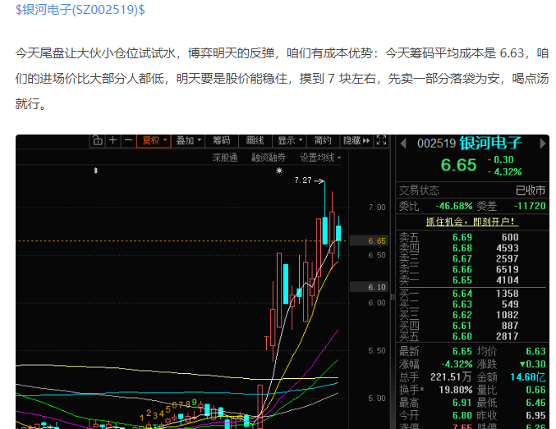The image size is (556, 429).
Task: Zoom in chart with plus icon
Action: 113,140
